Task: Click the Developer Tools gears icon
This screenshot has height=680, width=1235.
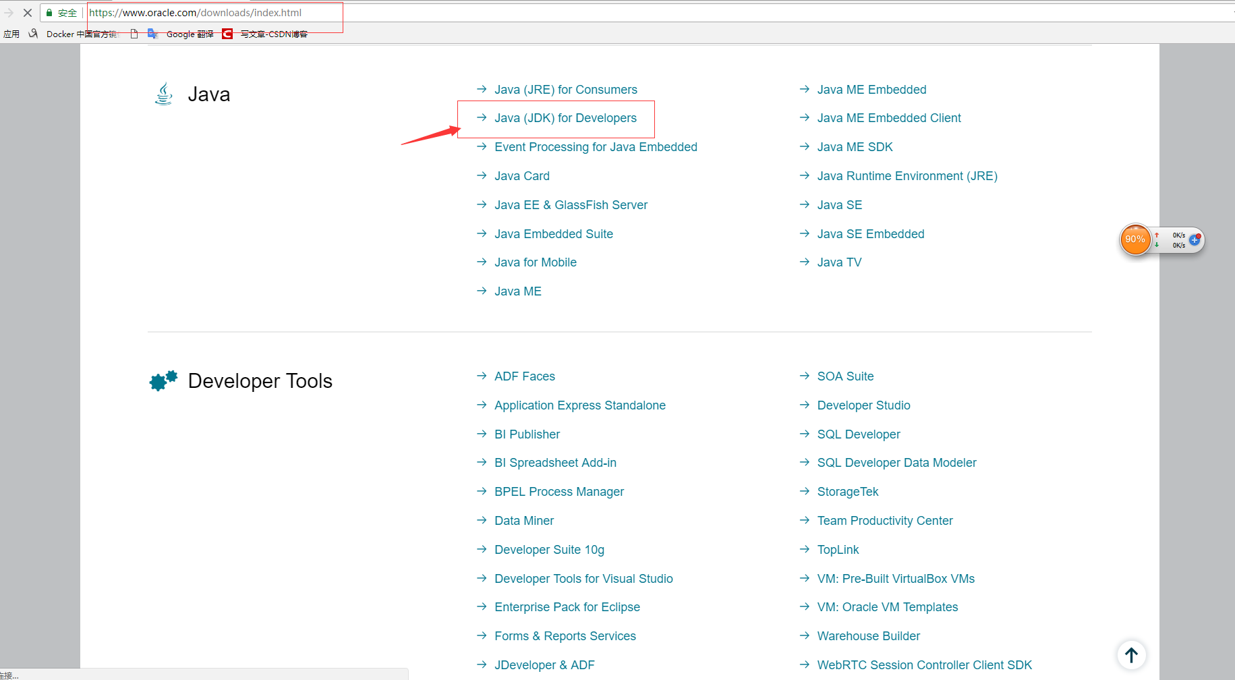Action: [x=163, y=380]
